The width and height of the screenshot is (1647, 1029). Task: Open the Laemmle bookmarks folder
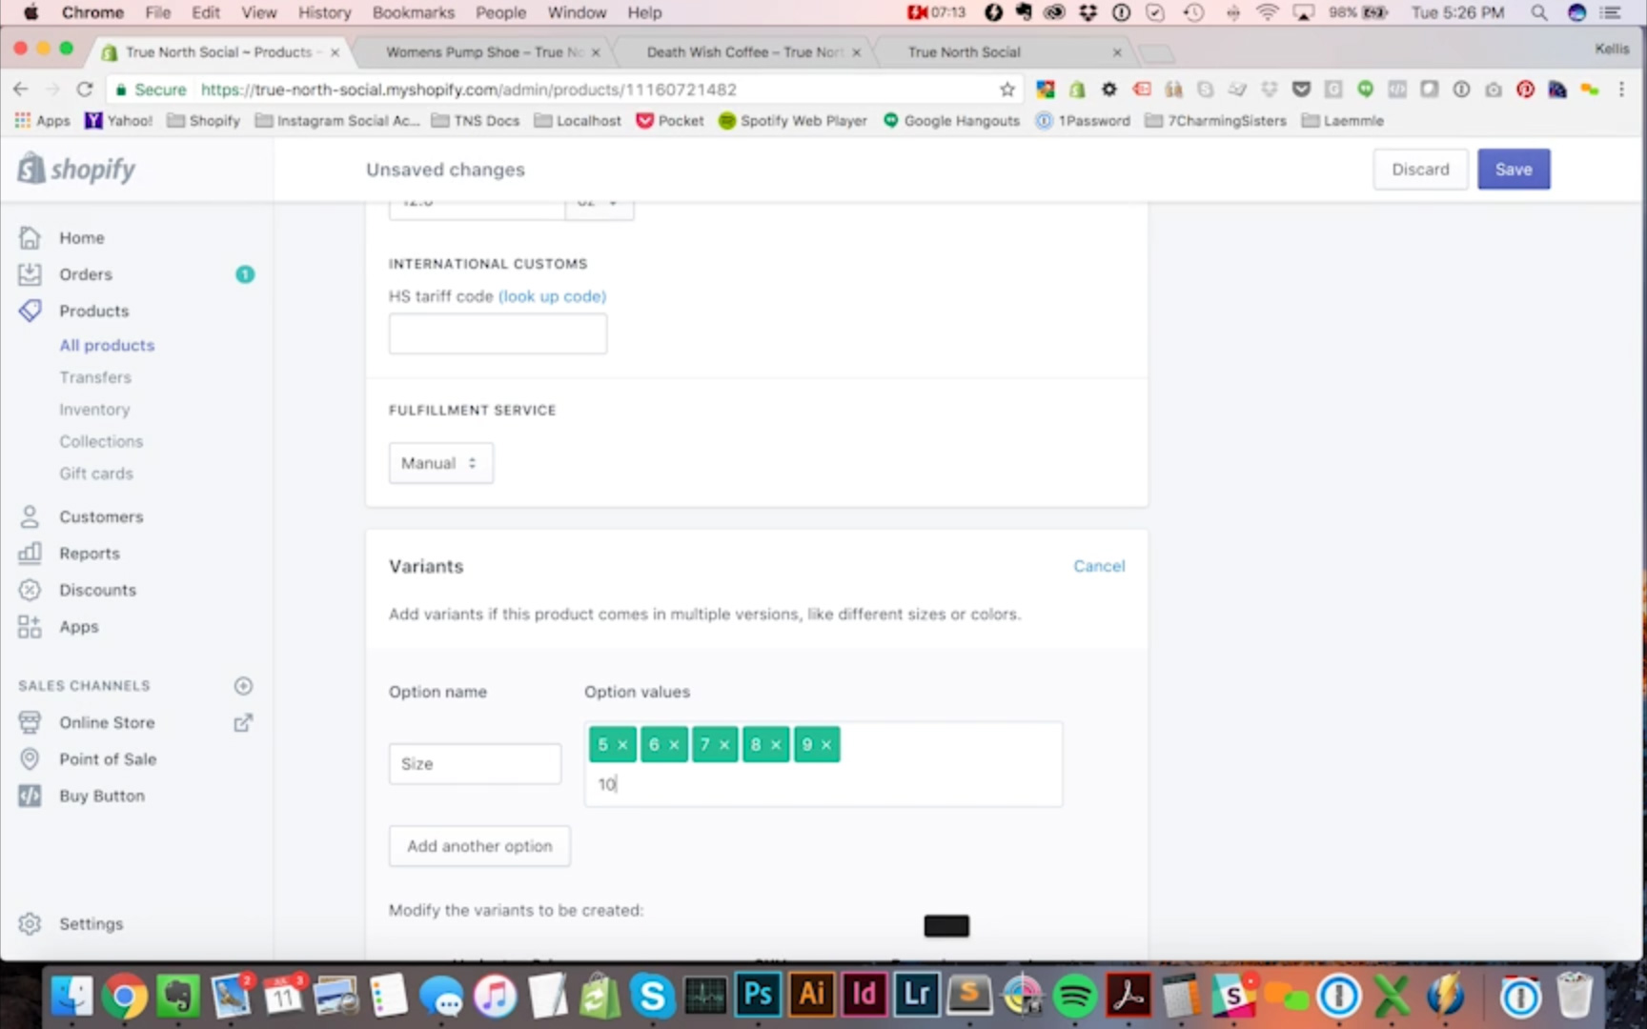click(x=1342, y=121)
